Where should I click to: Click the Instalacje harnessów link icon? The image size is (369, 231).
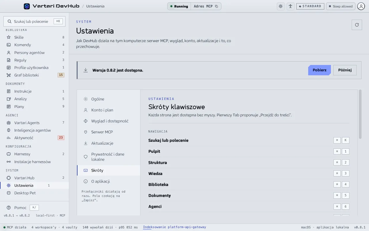[9, 162]
